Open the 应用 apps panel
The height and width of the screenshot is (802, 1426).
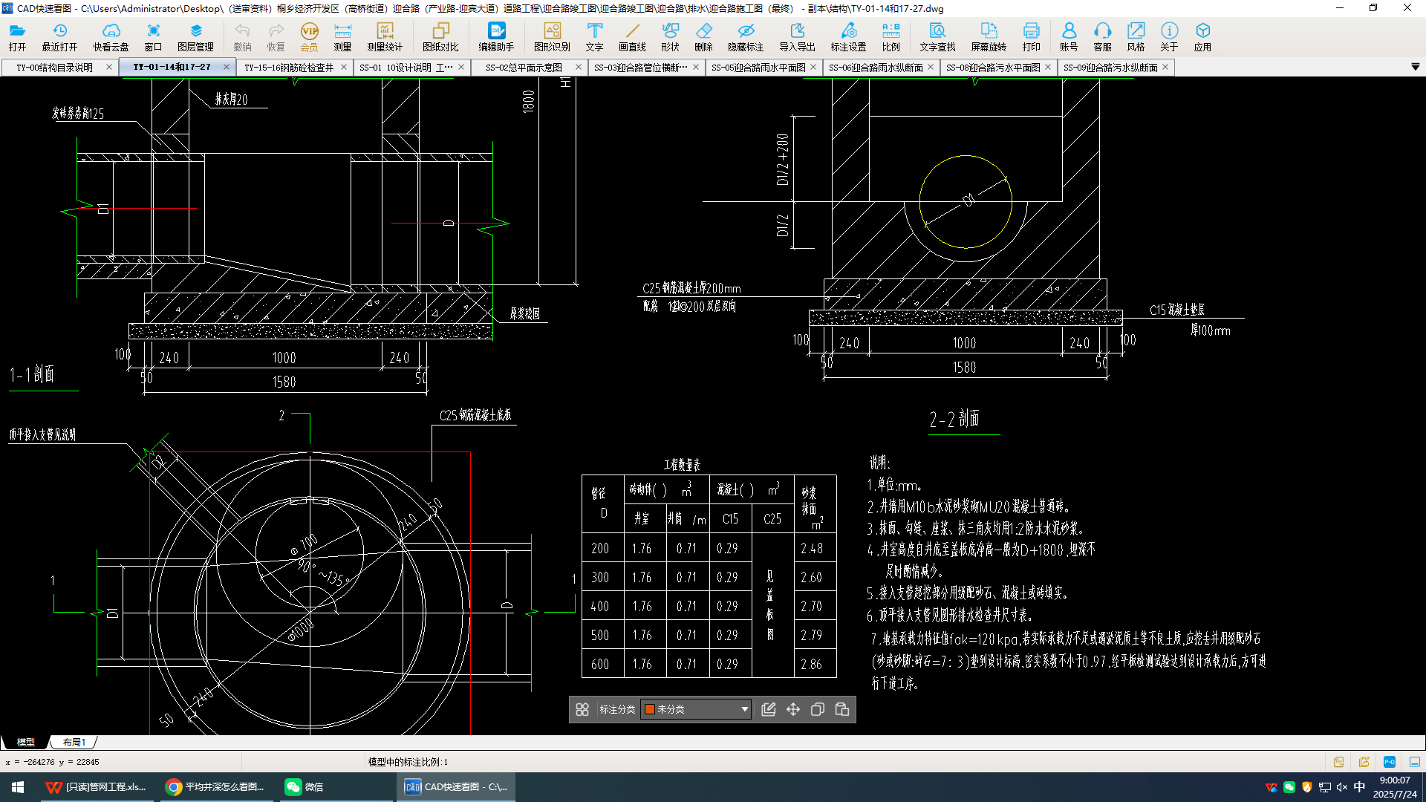point(1202,37)
